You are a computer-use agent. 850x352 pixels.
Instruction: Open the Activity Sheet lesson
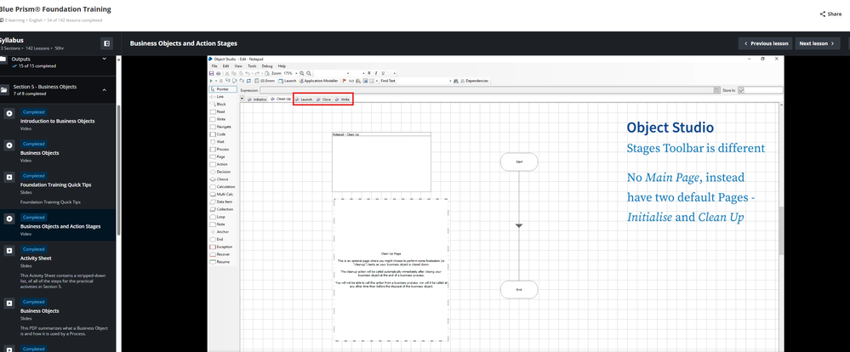click(x=36, y=258)
